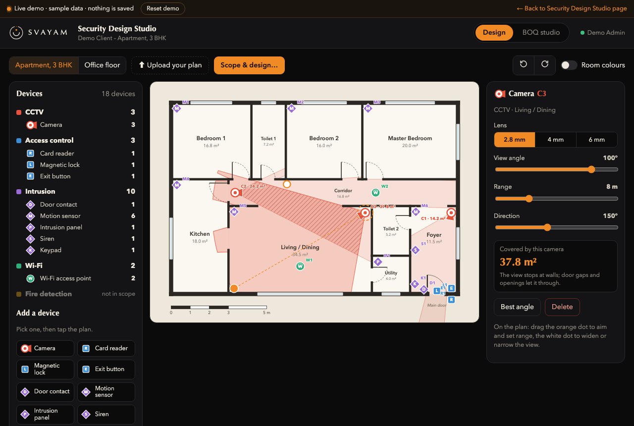Choose the 6 mm lens option

[x=597, y=140]
